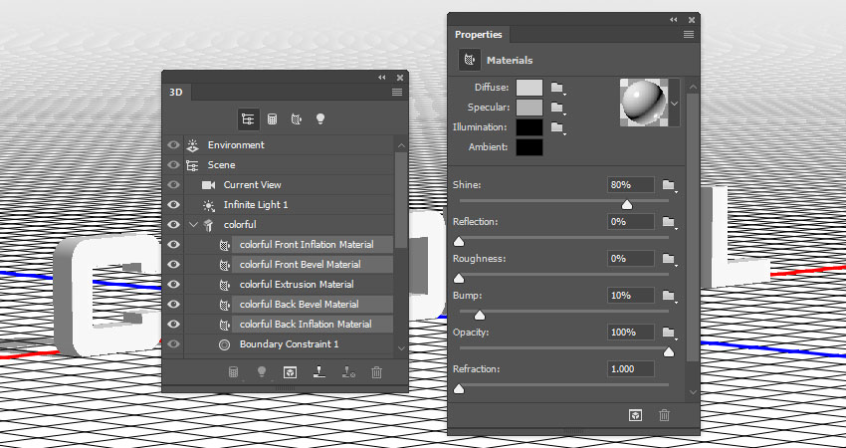Open the 3D panel options menu
The height and width of the screenshot is (448, 846).
coord(397,93)
